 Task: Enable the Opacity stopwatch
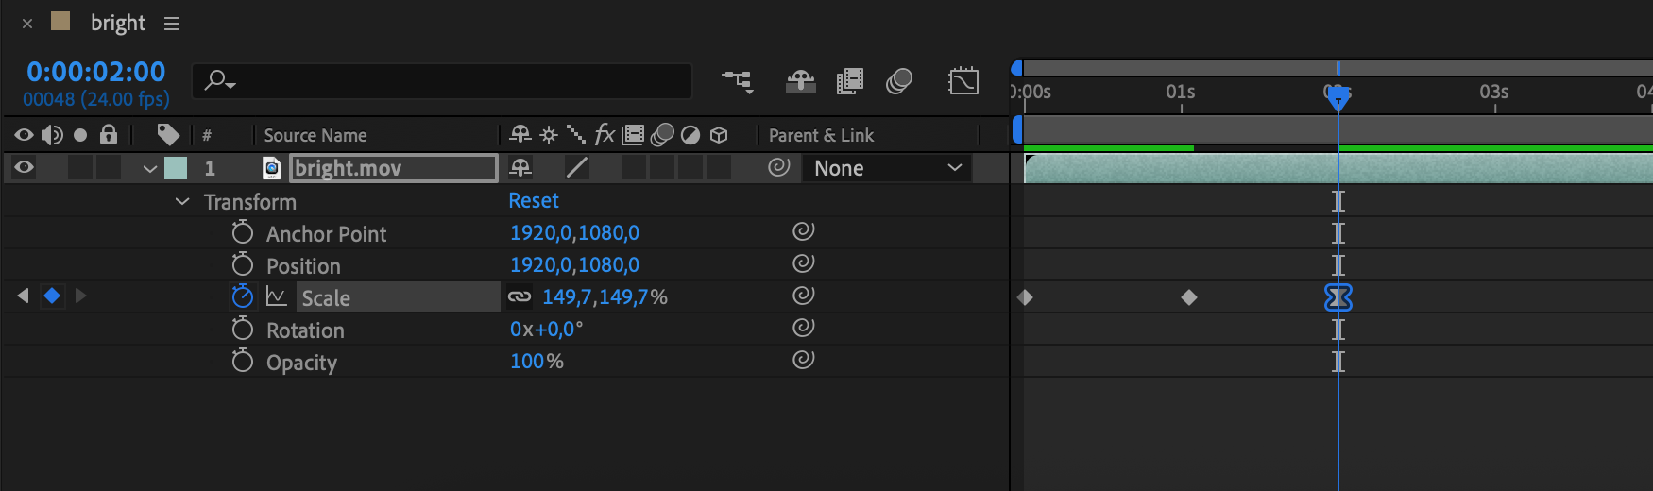[x=243, y=361]
